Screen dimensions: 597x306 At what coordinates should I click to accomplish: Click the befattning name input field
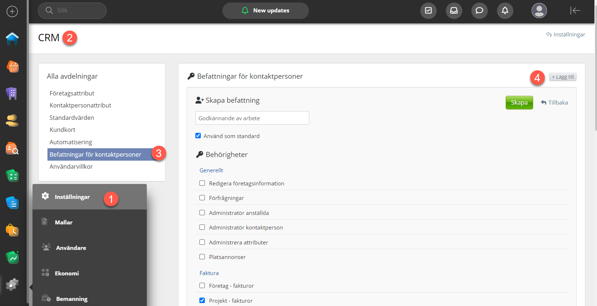[252, 118]
